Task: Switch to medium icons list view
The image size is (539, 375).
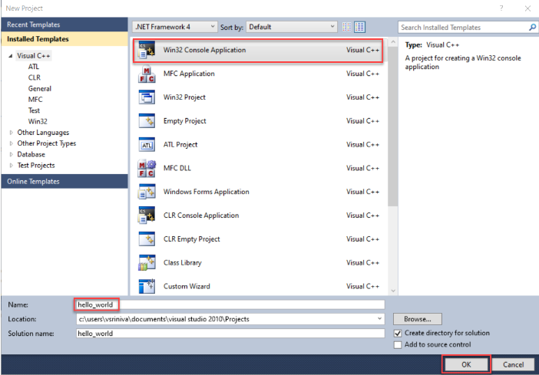Action: click(x=359, y=27)
